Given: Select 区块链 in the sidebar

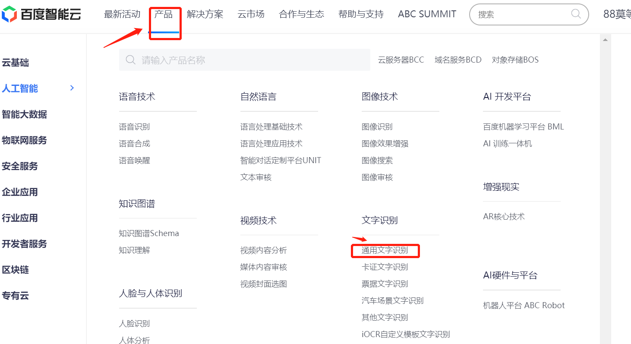Looking at the screenshot, I should pyautogui.click(x=15, y=270).
